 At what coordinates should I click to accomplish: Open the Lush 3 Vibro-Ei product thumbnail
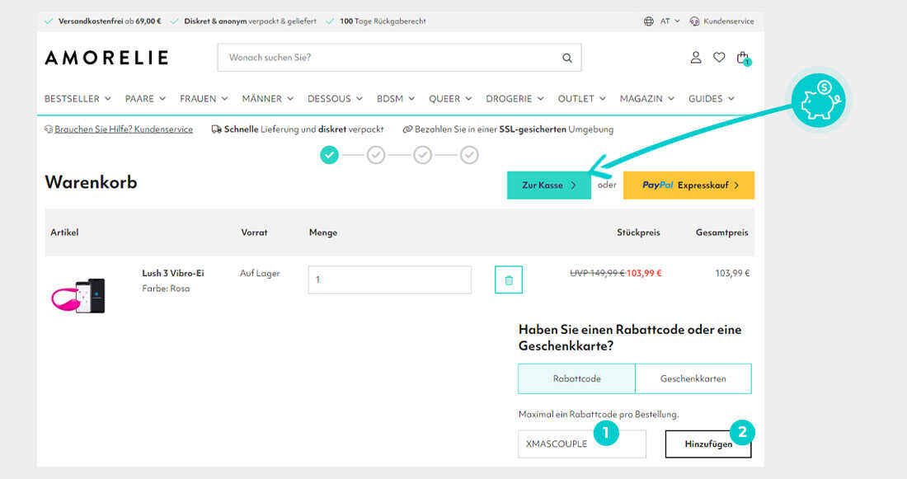coord(78,296)
